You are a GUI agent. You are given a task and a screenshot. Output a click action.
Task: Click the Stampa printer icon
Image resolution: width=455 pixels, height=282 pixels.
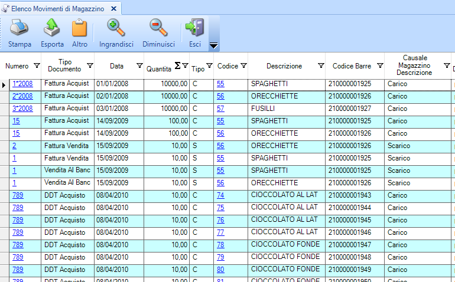click(19, 27)
